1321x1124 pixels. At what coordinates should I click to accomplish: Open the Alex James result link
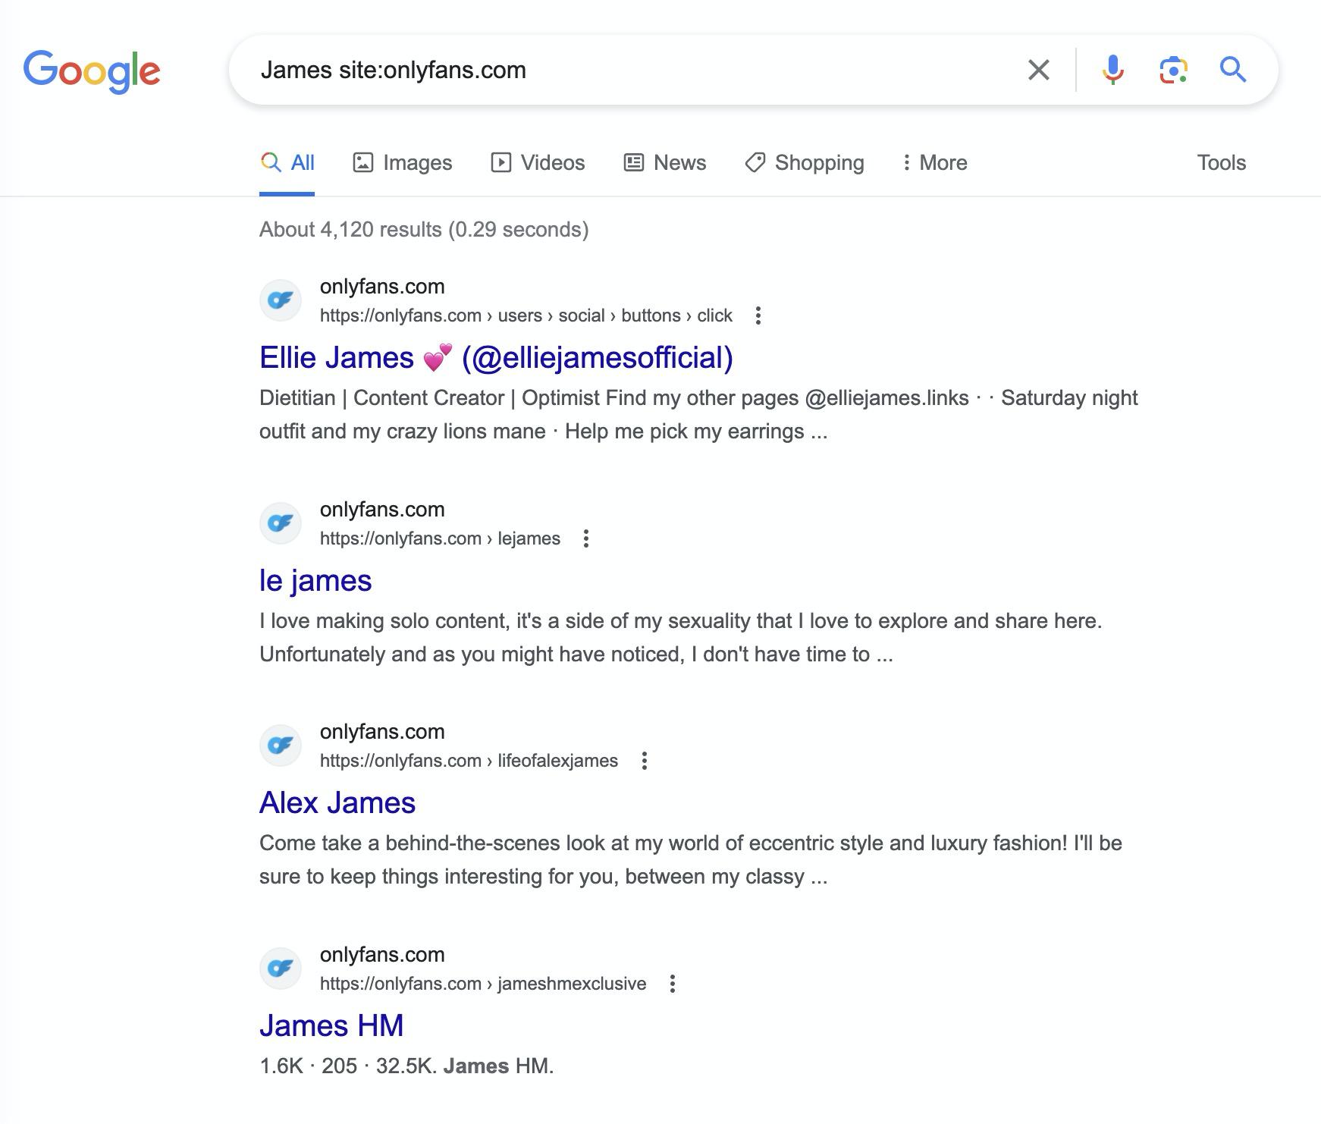pyautogui.click(x=337, y=802)
